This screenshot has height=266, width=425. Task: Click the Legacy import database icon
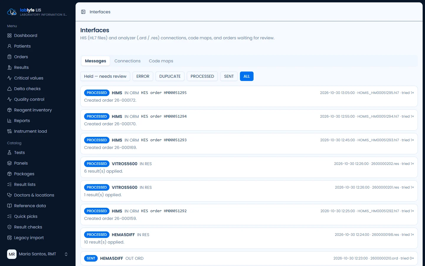pos(9,238)
